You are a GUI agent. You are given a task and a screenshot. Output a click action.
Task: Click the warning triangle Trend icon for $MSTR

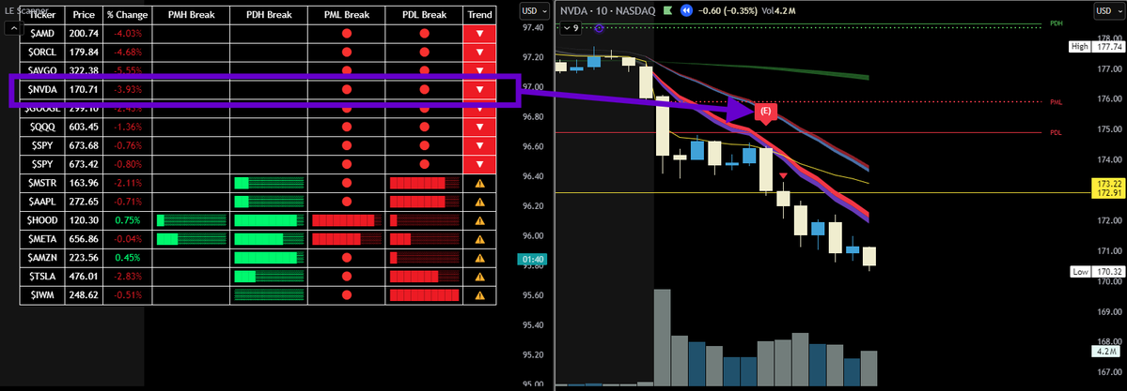pyautogui.click(x=479, y=183)
